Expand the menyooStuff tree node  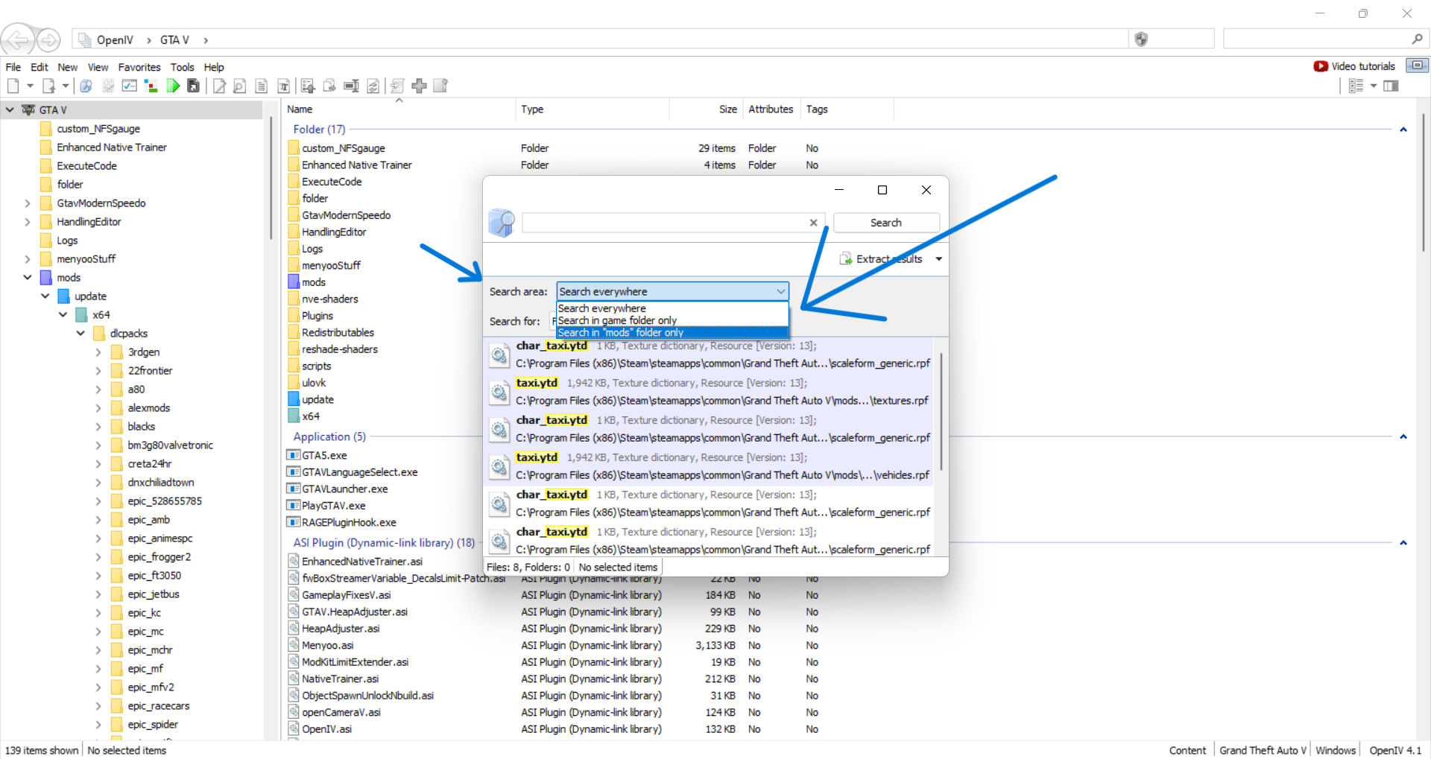[28, 258]
